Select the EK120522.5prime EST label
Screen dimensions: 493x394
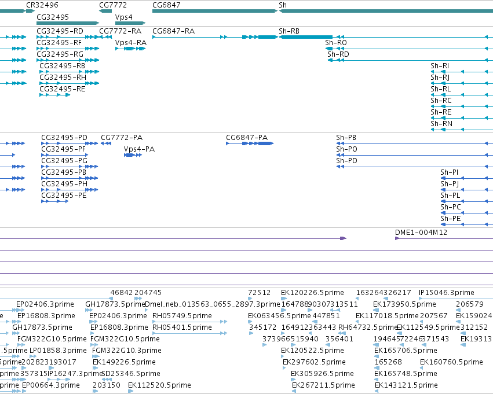[x=312, y=351]
